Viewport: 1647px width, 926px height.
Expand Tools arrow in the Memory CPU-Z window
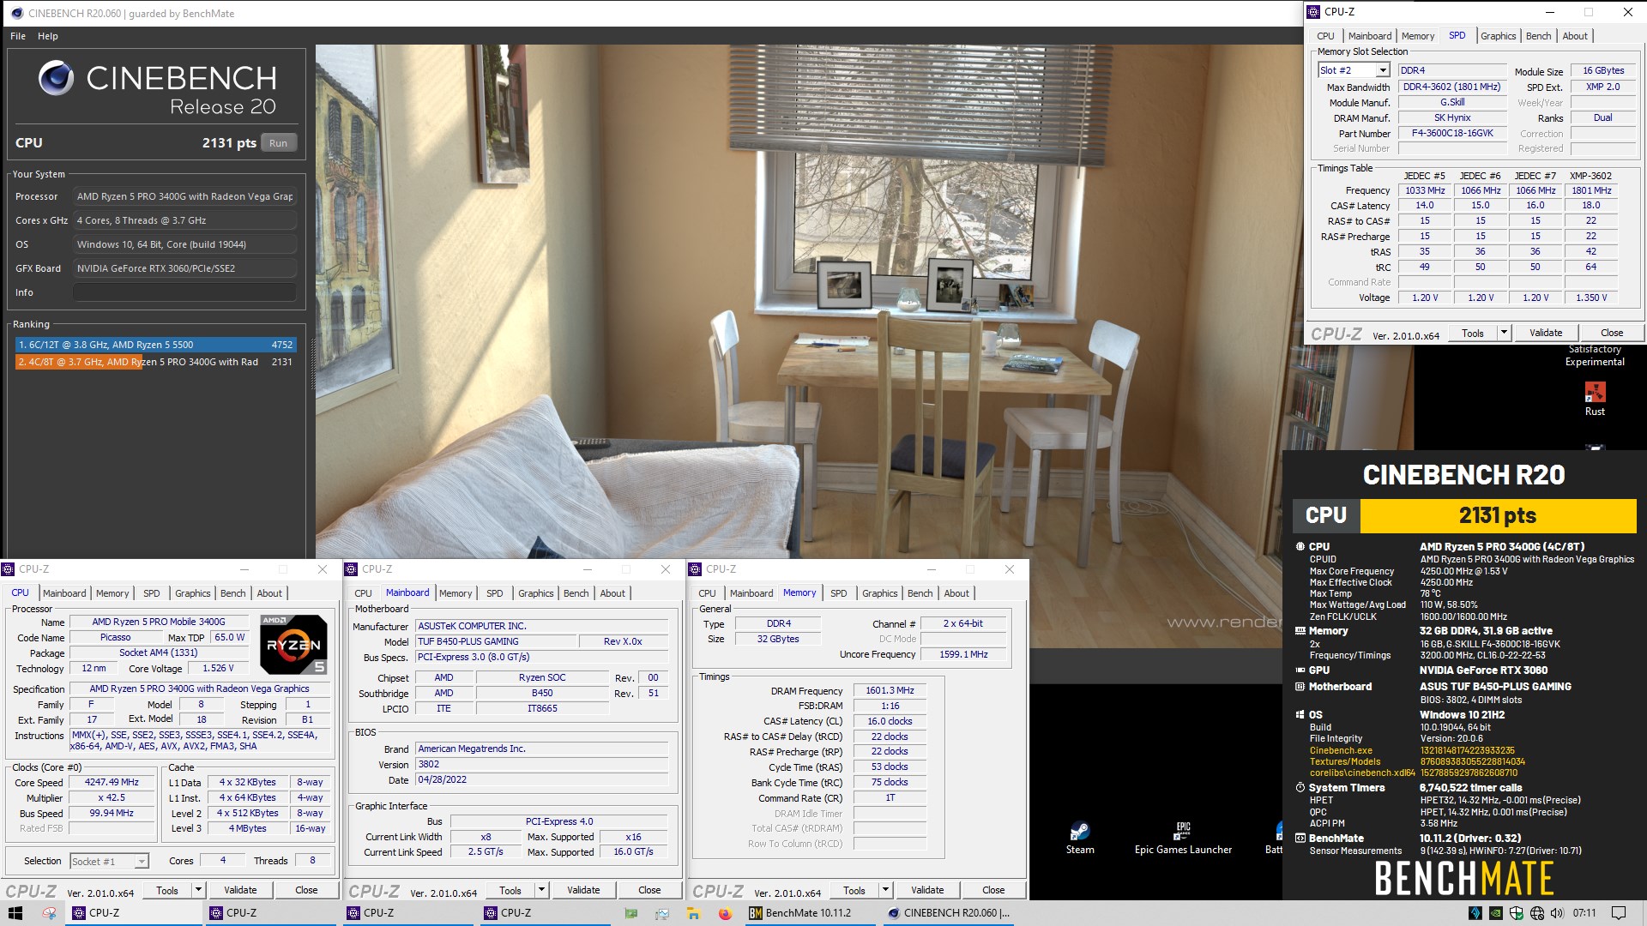tap(885, 890)
